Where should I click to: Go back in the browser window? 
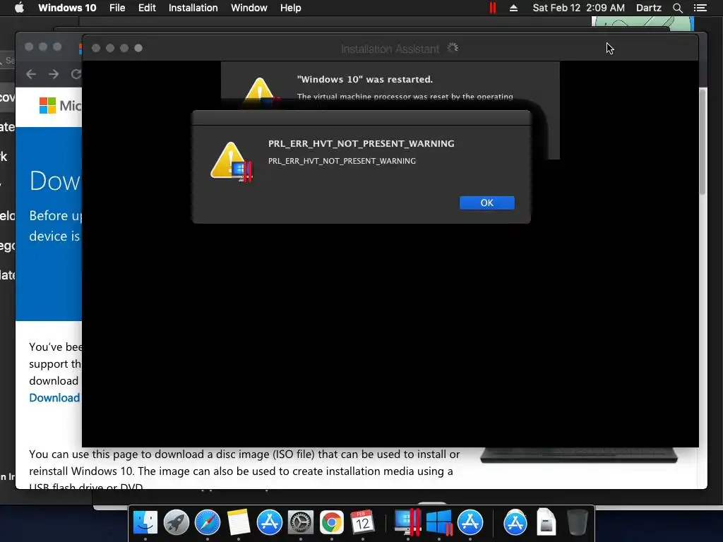pos(31,74)
